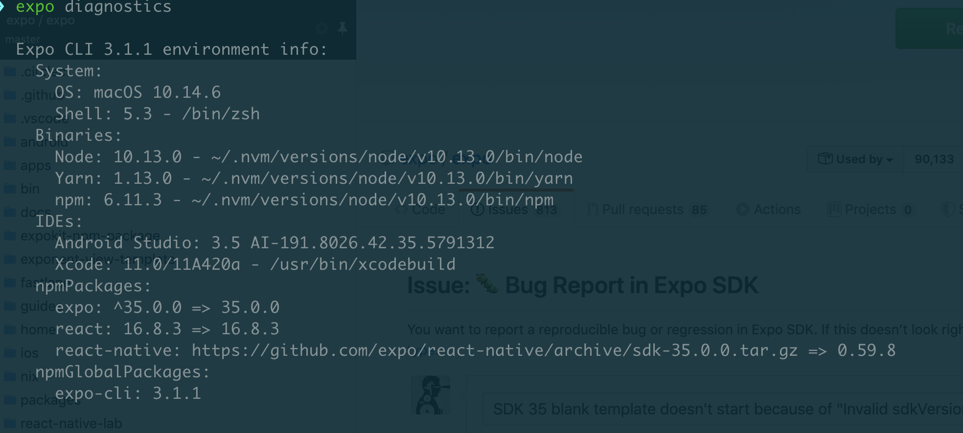Switch to the Pull requests tab

click(x=643, y=209)
